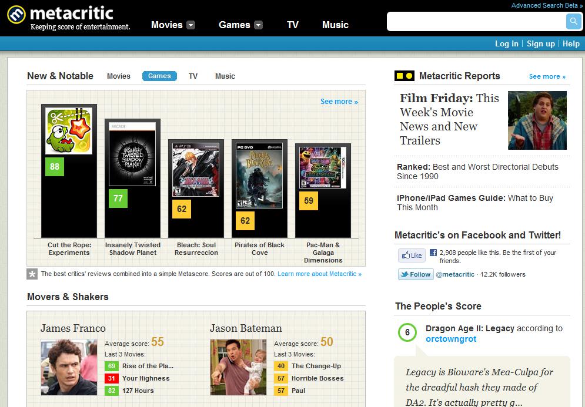Click the yellow Metacritic Reports icon

click(403, 76)
